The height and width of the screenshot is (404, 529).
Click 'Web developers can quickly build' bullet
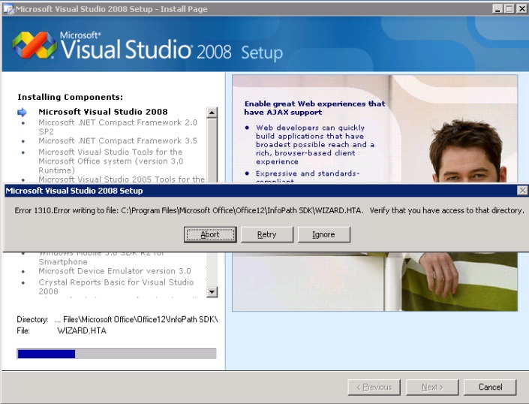pos(314,144)
